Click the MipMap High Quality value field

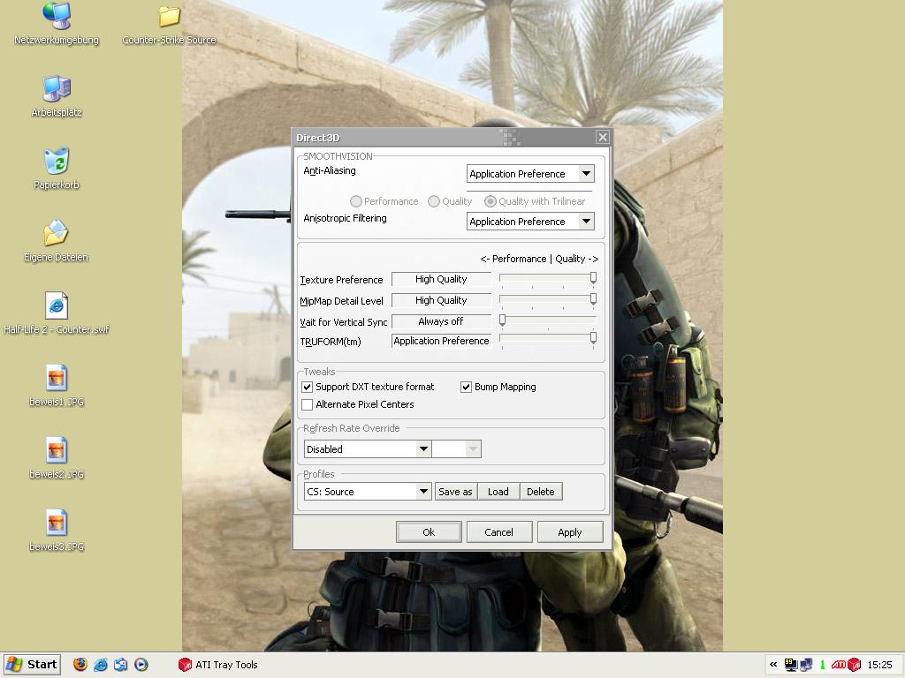441,300
